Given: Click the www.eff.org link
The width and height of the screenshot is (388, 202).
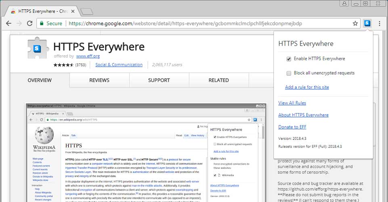Looking at the screenshot, I should click(x=88, y=56).
